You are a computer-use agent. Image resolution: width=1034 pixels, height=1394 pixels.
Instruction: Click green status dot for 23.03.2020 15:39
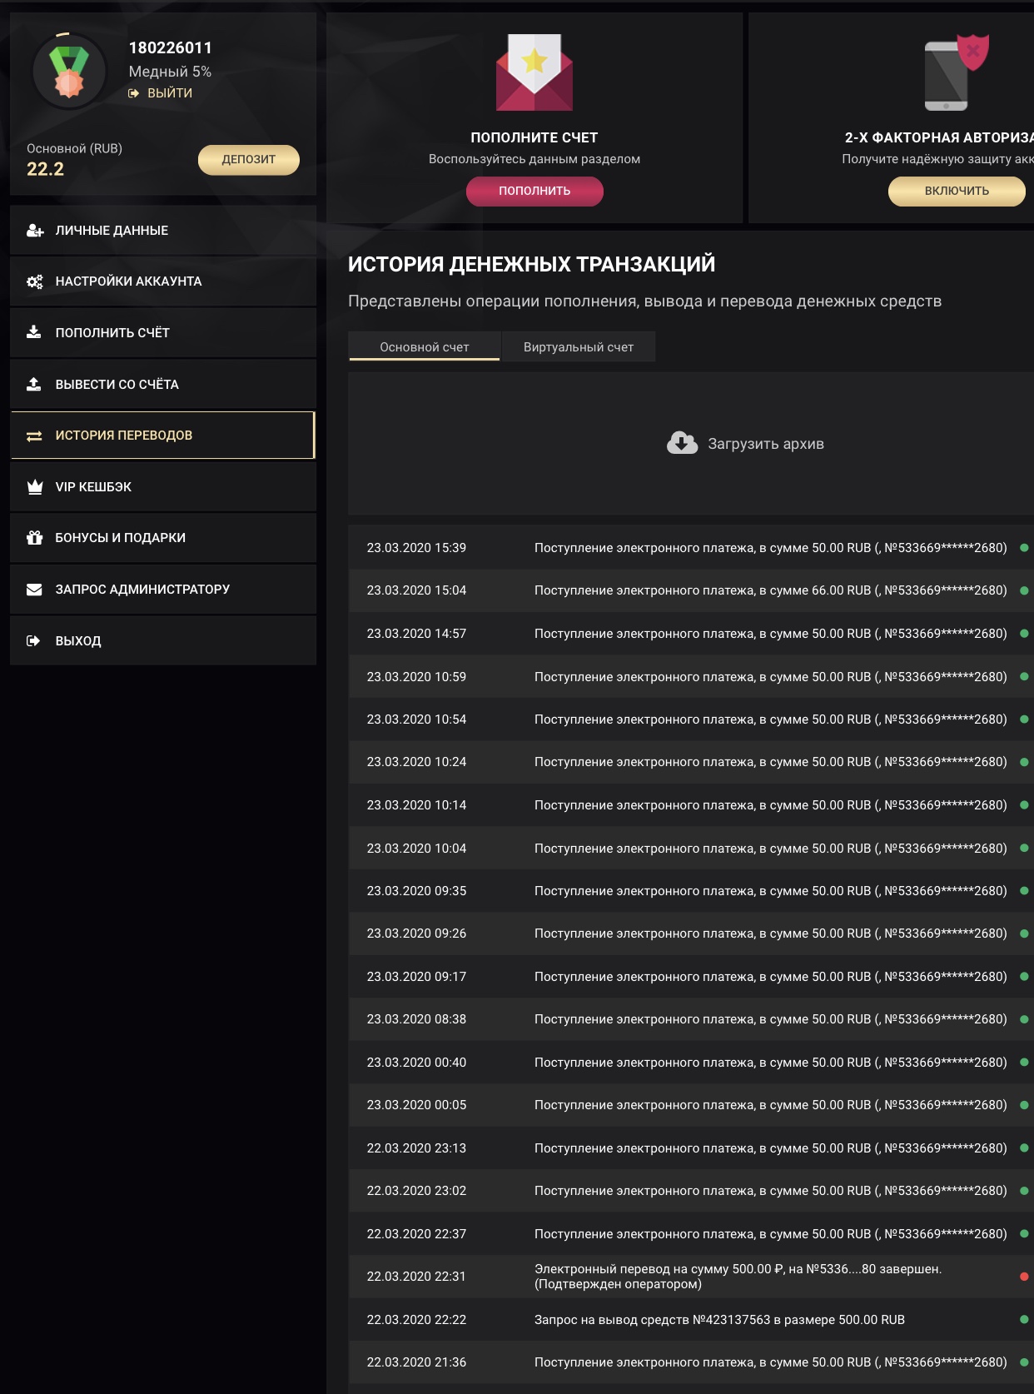tap(1024, 548)
